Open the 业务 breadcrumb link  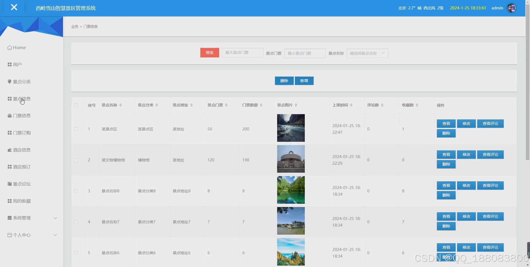coord(74,26)
